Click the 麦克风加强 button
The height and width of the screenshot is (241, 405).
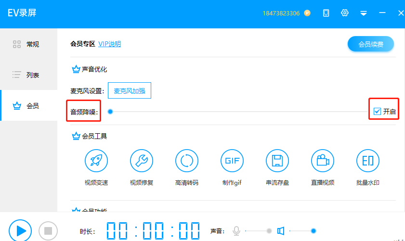click(130, 90)
